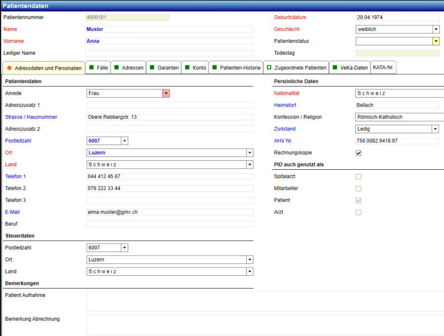Open the Geschlecht dropdown
The width and height of the screenshot is (444, 336).
tap(436, 30)
